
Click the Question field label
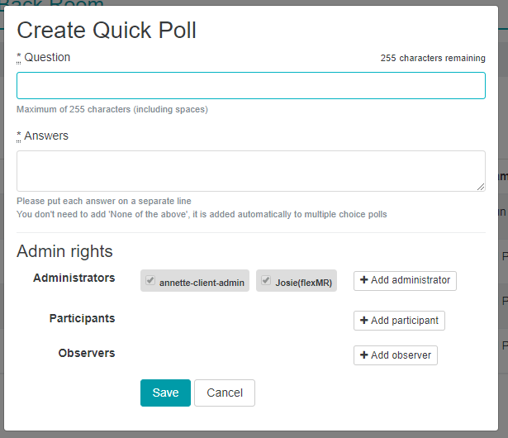pos(47,57)
